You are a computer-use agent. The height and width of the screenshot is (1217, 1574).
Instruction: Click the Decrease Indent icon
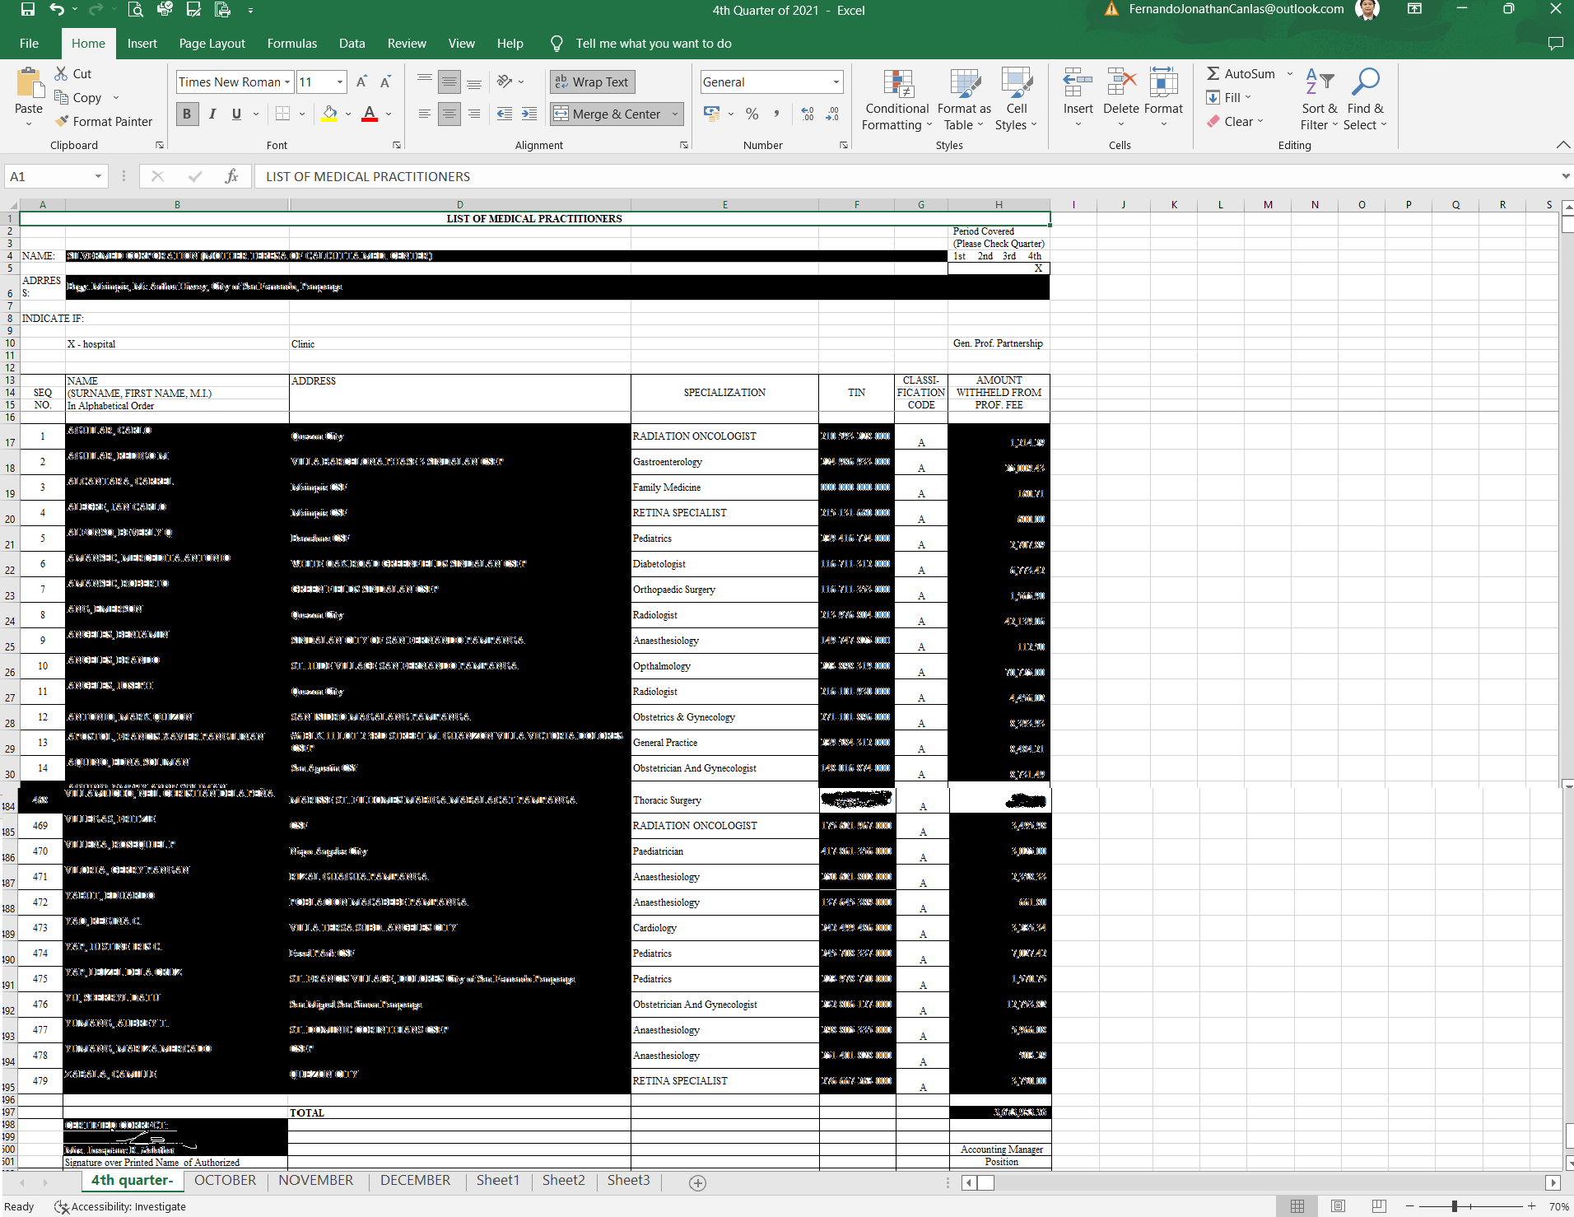pos(505,114)
